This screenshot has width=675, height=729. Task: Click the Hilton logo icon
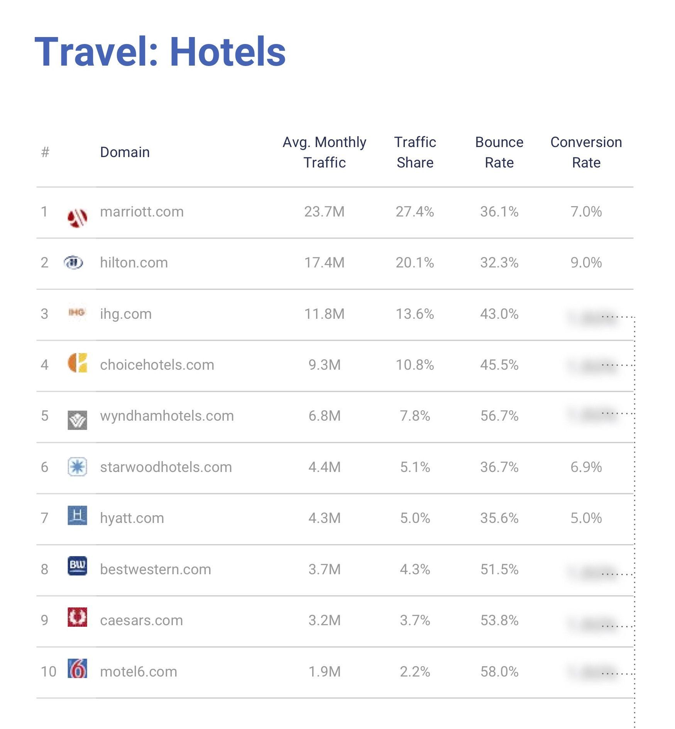[x=73, y=263]
